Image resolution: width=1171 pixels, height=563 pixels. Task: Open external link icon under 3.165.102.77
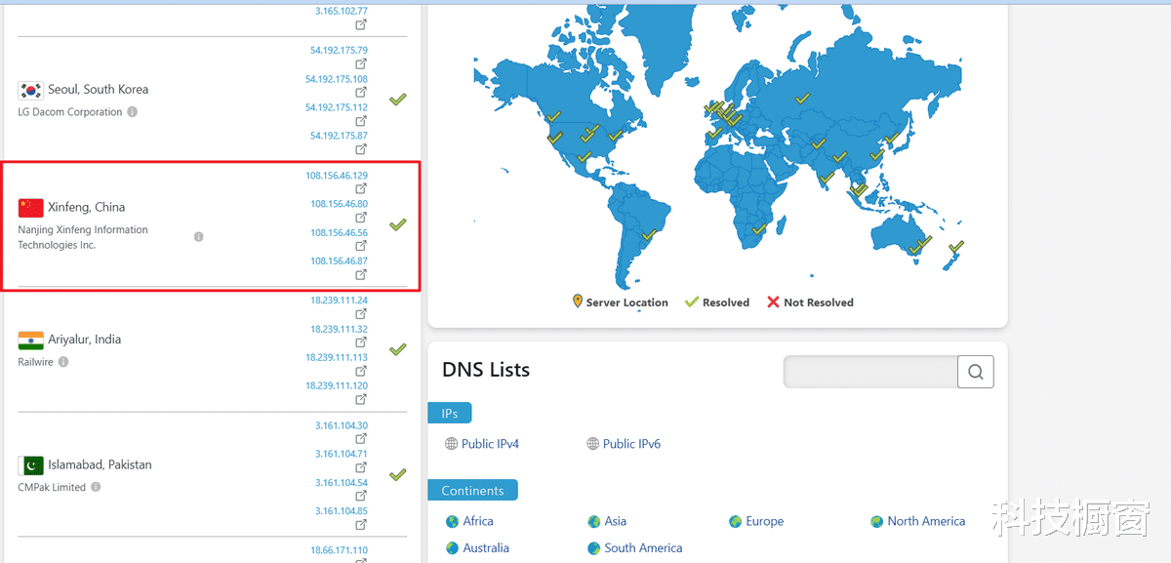(361, 24)
